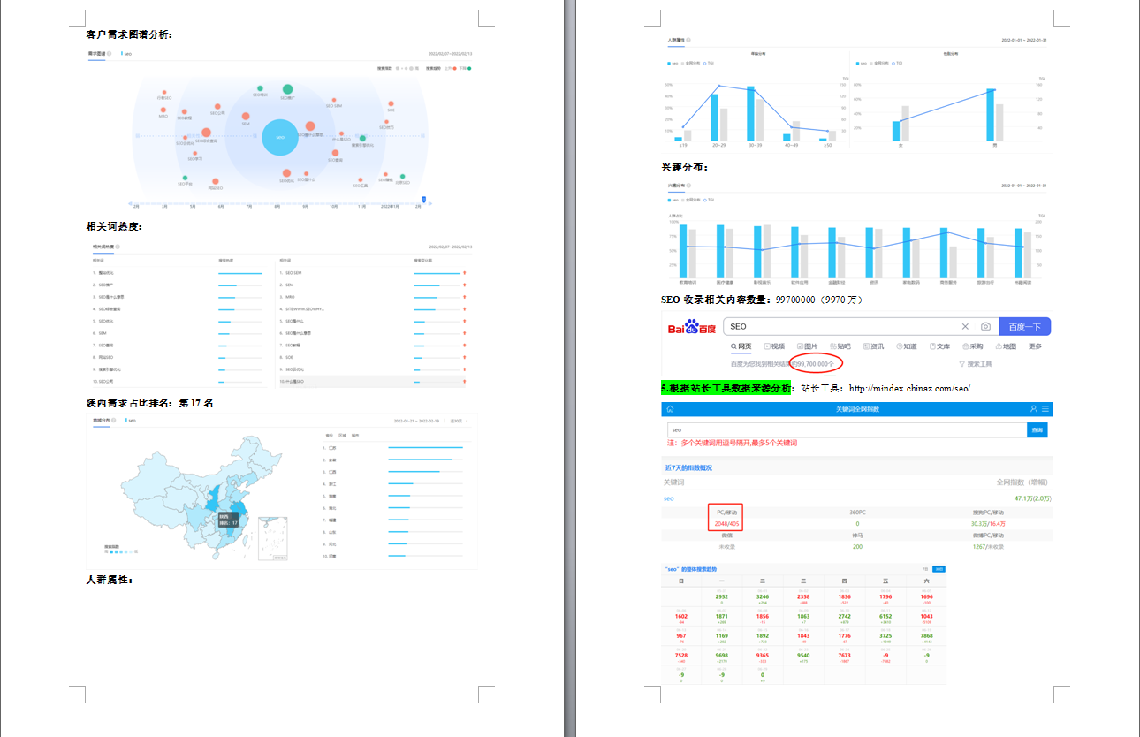Image resolution: width=1140 pixels, height=737 pixels.
Task: Click the Baidu logo in the search screenshot
Action: 691,328
